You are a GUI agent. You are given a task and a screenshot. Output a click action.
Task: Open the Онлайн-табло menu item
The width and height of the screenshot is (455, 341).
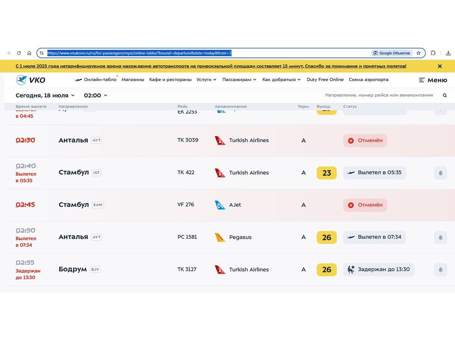(x=95, y=80)
